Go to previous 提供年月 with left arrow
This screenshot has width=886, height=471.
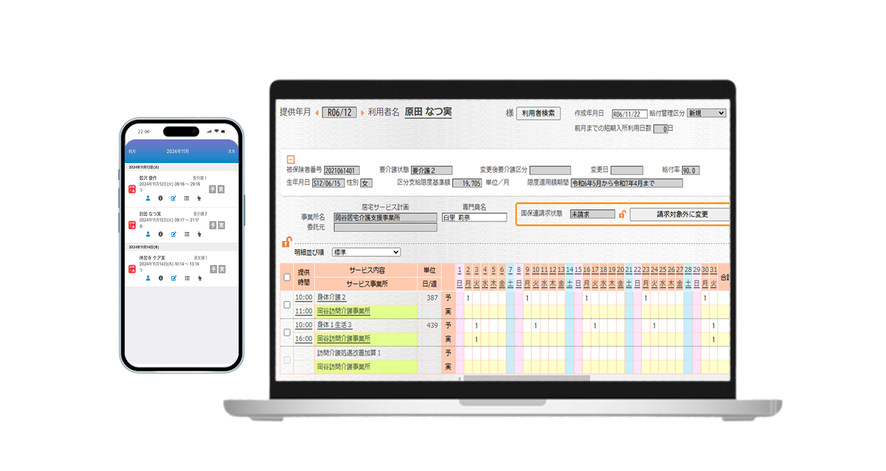pyautogui.click(x=316, y=113)
